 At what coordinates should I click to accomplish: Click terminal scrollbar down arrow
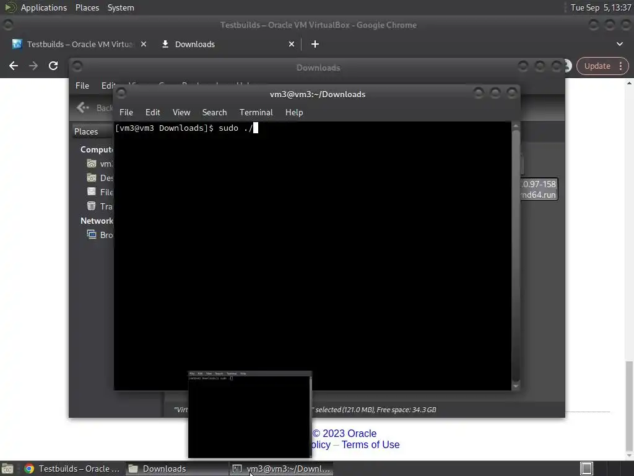point(516,386)
